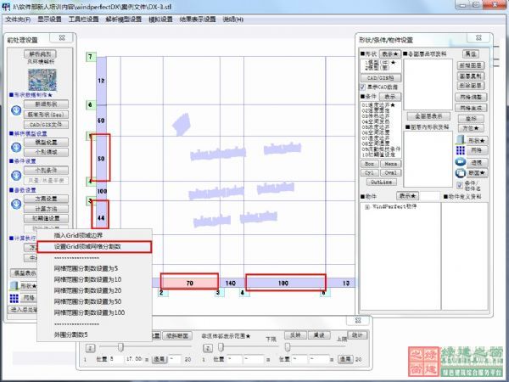Click the perspective view icon beside 透视

[461, 161]
